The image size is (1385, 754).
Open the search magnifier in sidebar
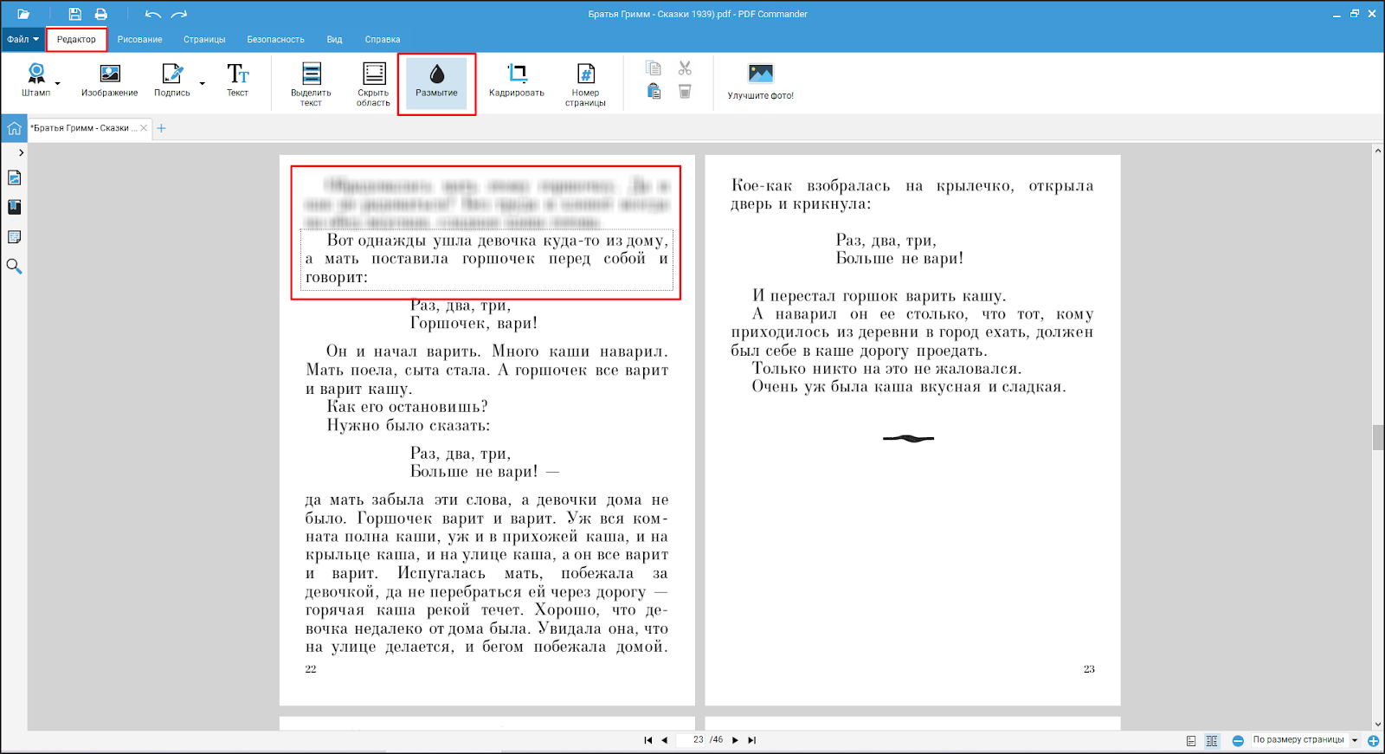pos(14,267)
